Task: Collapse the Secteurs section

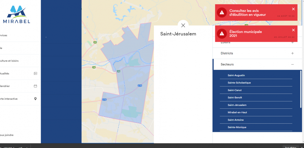Action: point(292,65)
